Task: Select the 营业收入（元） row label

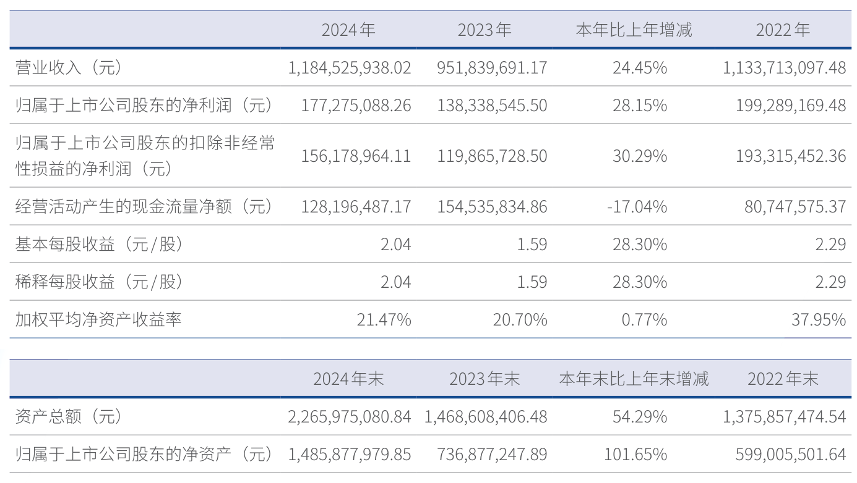Action: 68,67
